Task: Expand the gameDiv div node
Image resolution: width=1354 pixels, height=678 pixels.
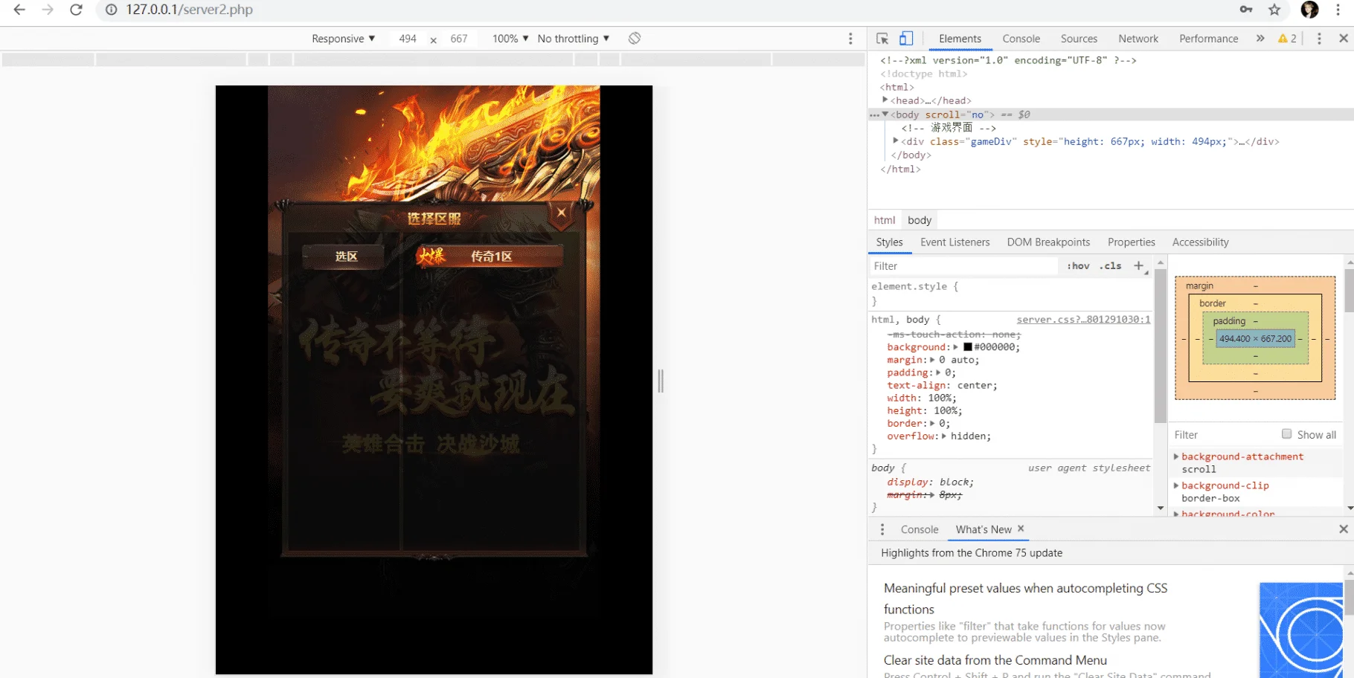Action: (896, 141)
